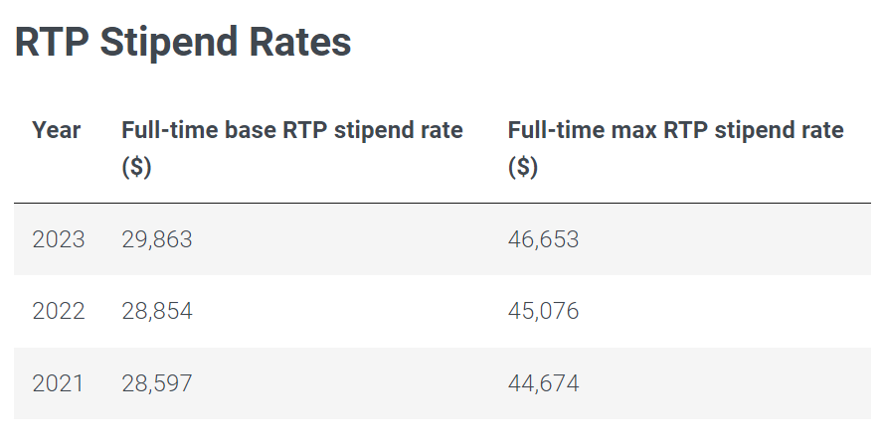
Task: Click the 44,674 max stipend value
Action: click(543, 383)
